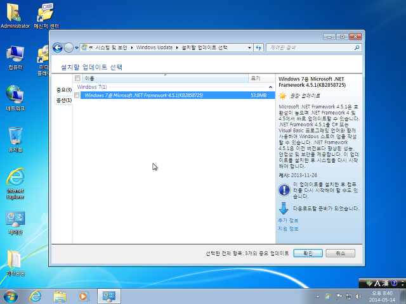Check the .NET Framework 4.5.1 update checkbox
The image size is (406, 304).
[x=77, y=96]
